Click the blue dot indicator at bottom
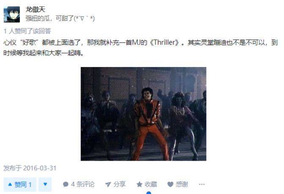 [149, 193]
